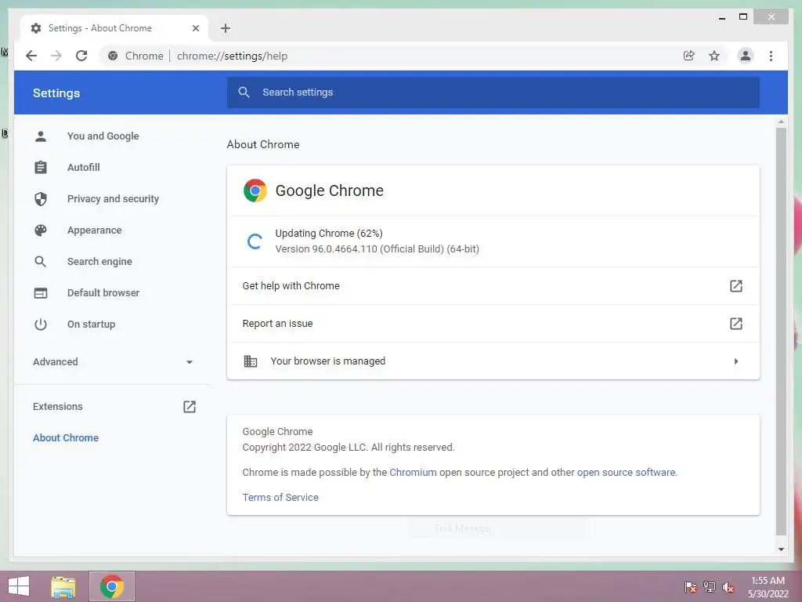Select About Chrome in the sidebar
This screenshot has width=802, height=602.
coord(66,437)
